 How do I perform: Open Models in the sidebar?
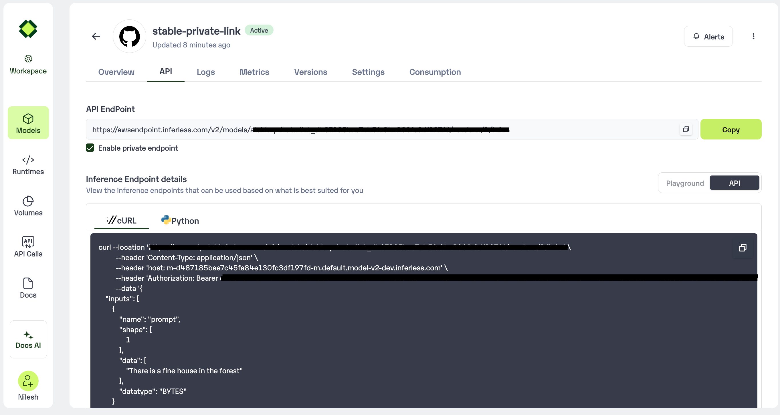28,123
